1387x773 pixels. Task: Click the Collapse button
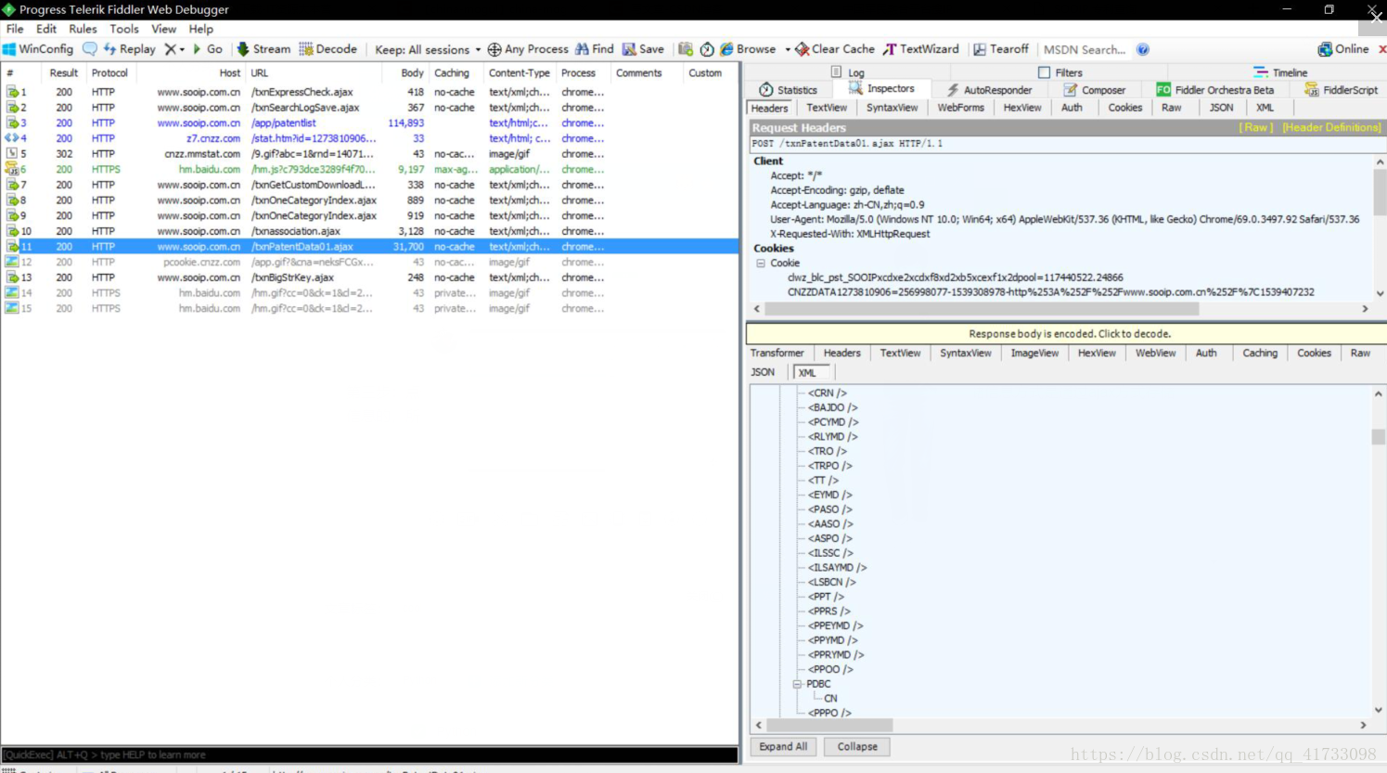point(857,747)
